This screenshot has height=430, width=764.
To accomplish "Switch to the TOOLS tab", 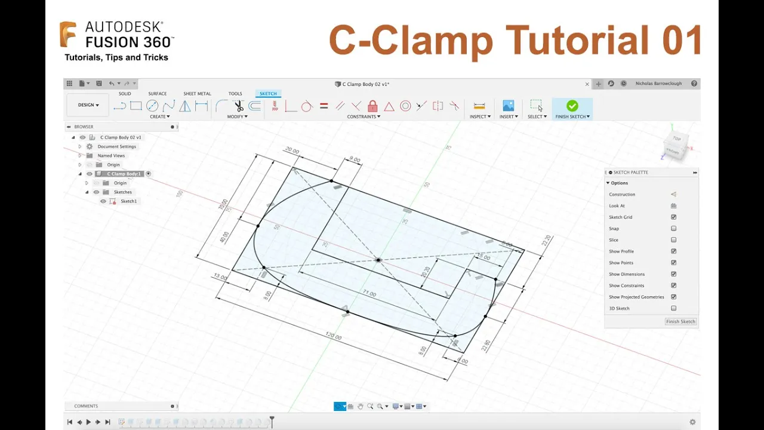I will point(235,94).
